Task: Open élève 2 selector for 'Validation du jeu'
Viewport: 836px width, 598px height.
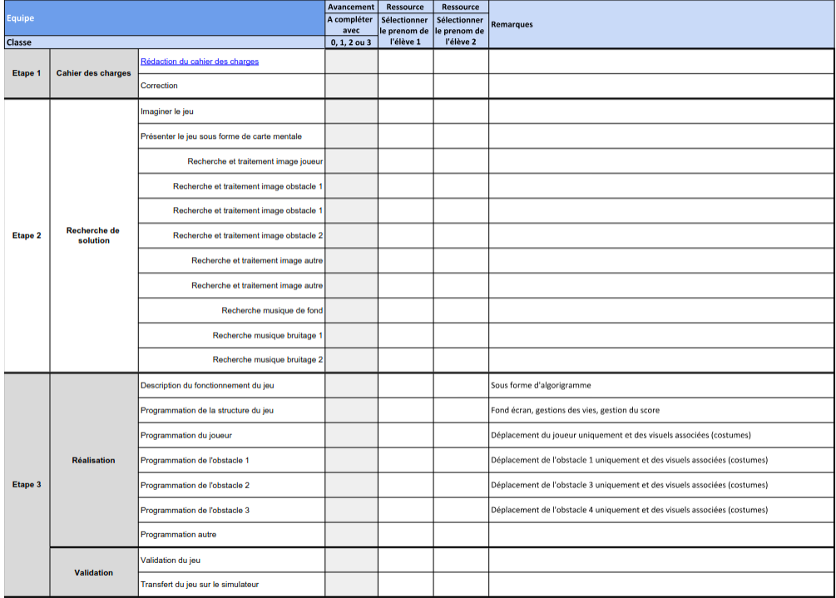Action: coord(460,560)
